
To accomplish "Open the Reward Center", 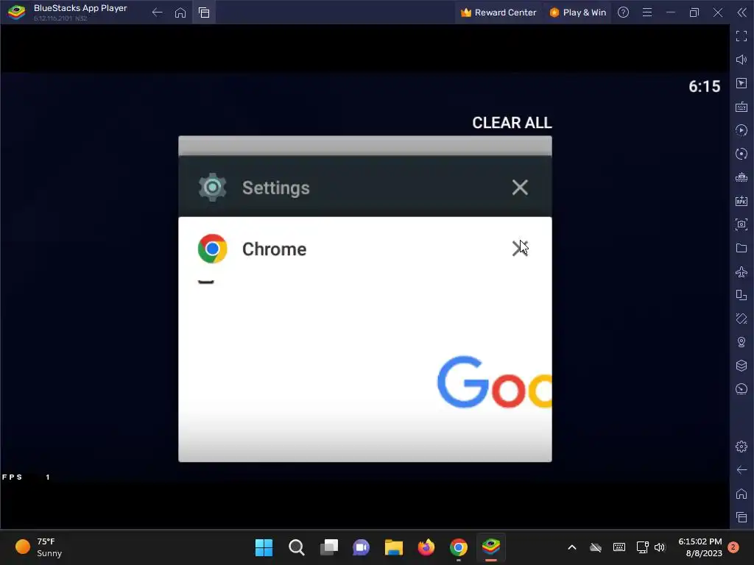I will tap(498, 13).
